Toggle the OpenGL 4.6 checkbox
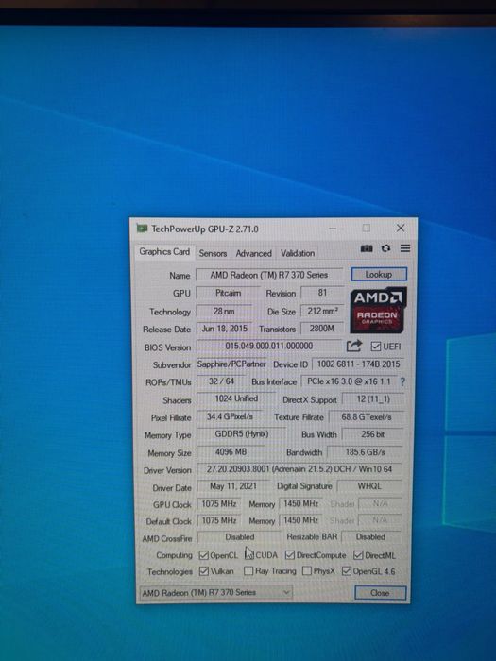The height and width of the screenshot is (661, 496). coord(347,571)
